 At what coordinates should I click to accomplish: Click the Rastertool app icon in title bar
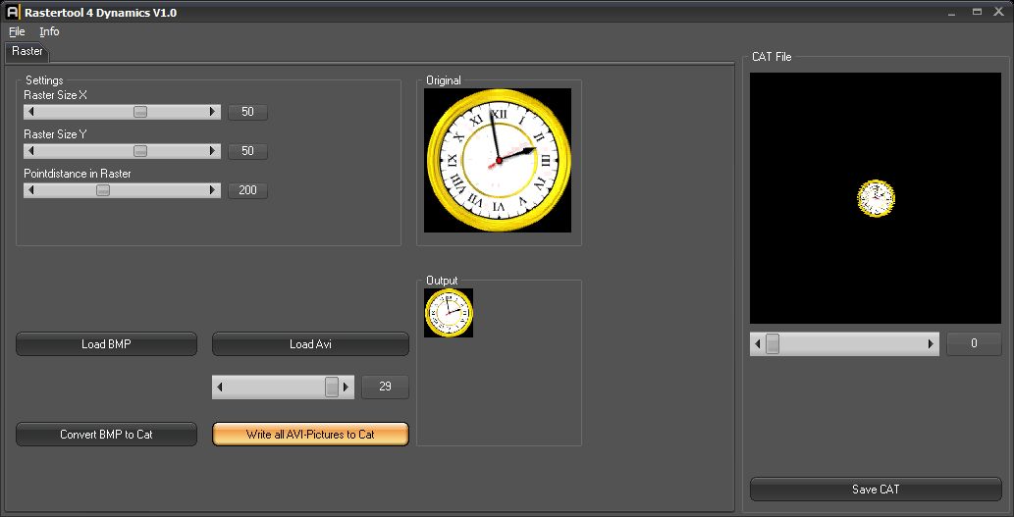click(14, 13)
